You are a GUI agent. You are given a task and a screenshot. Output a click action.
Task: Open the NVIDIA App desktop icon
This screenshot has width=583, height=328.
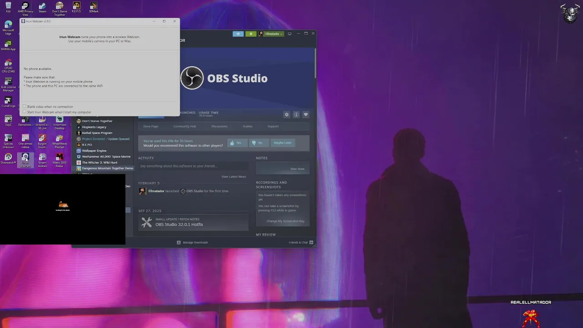(x=8, y=45)
